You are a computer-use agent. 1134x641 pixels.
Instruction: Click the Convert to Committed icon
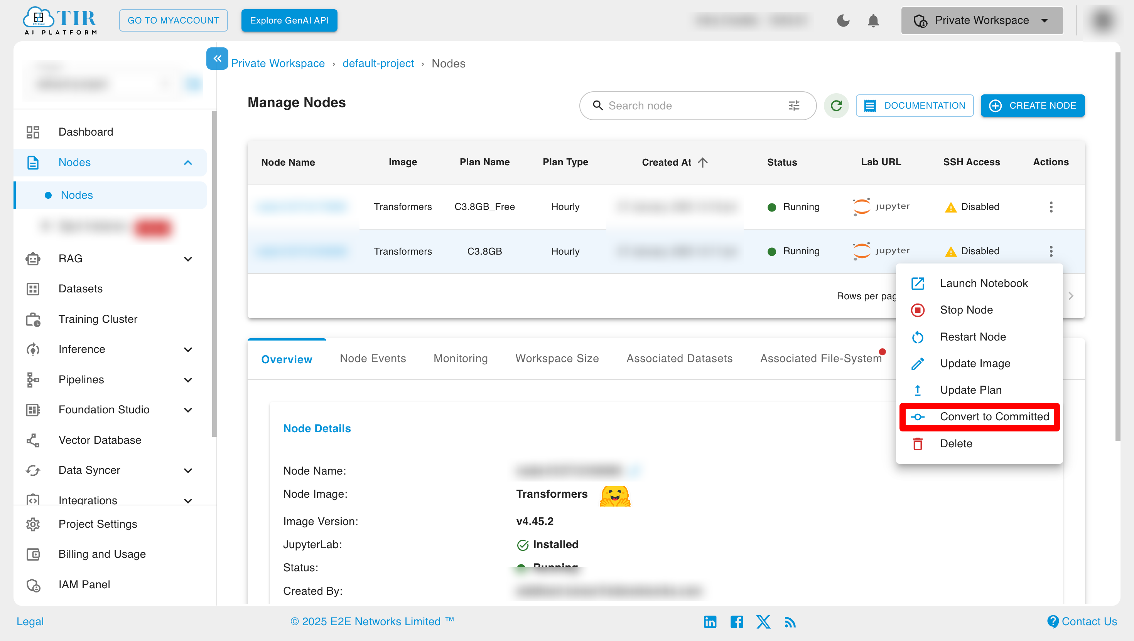pos(918,416)
